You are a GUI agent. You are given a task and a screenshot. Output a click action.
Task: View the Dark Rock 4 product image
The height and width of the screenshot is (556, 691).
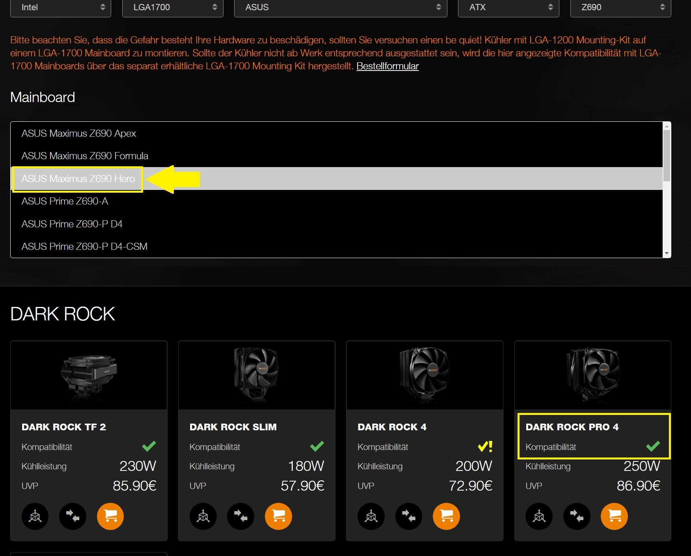pyautogui.click(x=425, y=375)
